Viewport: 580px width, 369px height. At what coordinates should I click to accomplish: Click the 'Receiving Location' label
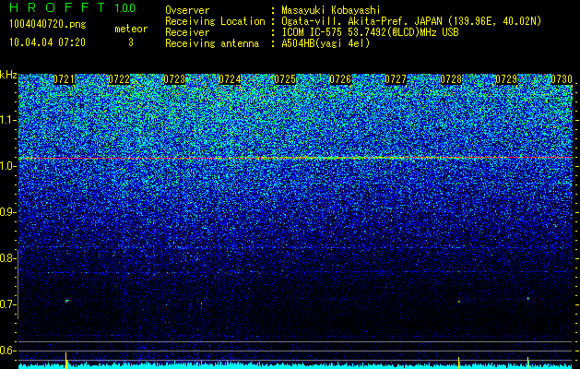(215, 22)
